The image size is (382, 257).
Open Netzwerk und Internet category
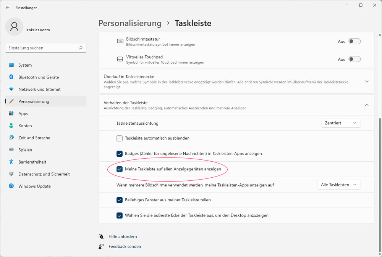[46, 89]
